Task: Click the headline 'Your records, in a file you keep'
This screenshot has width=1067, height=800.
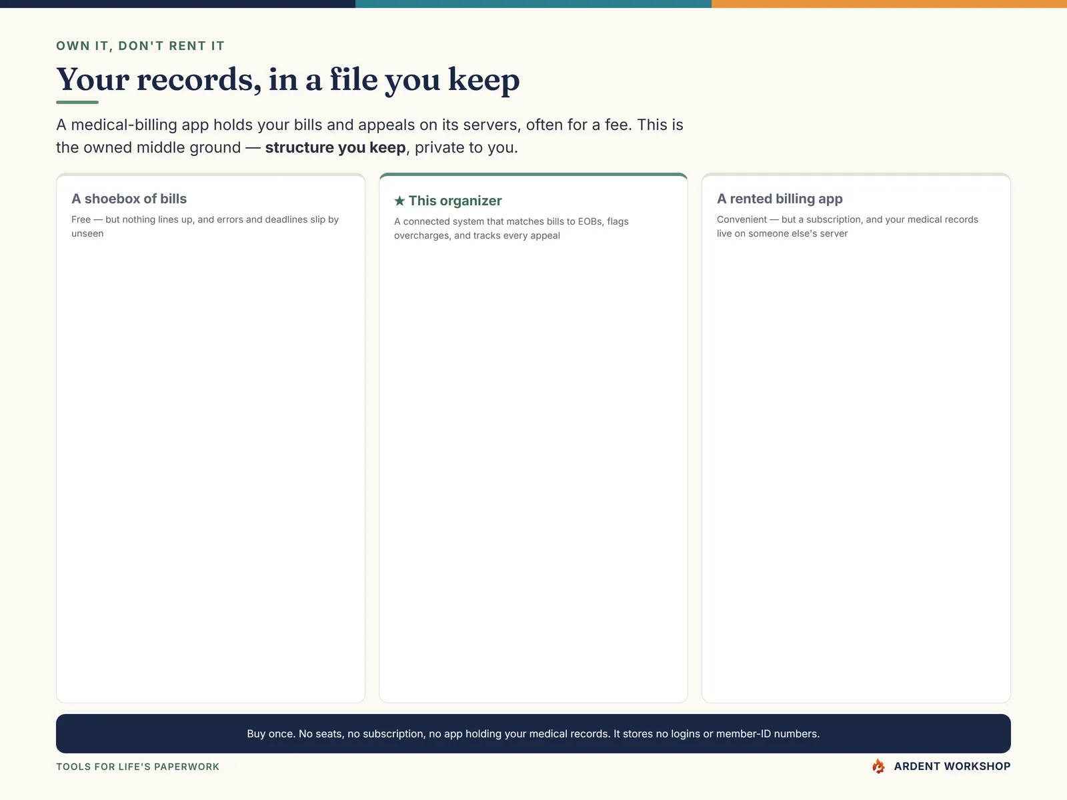Action: [x=287, y=80]
